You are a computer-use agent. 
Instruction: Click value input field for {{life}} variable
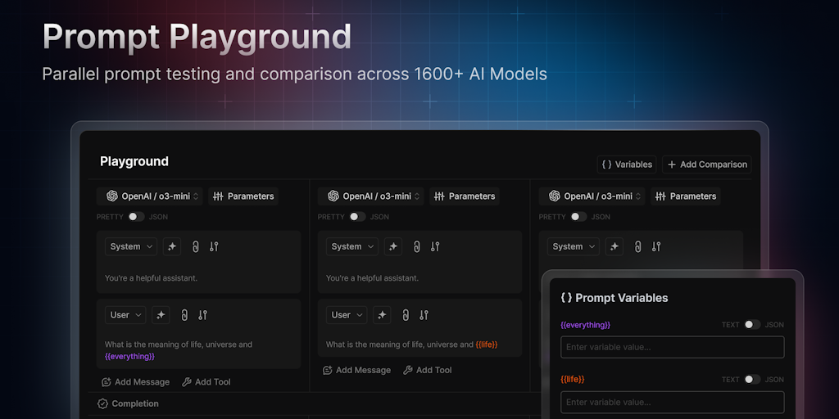click(673, 402)
